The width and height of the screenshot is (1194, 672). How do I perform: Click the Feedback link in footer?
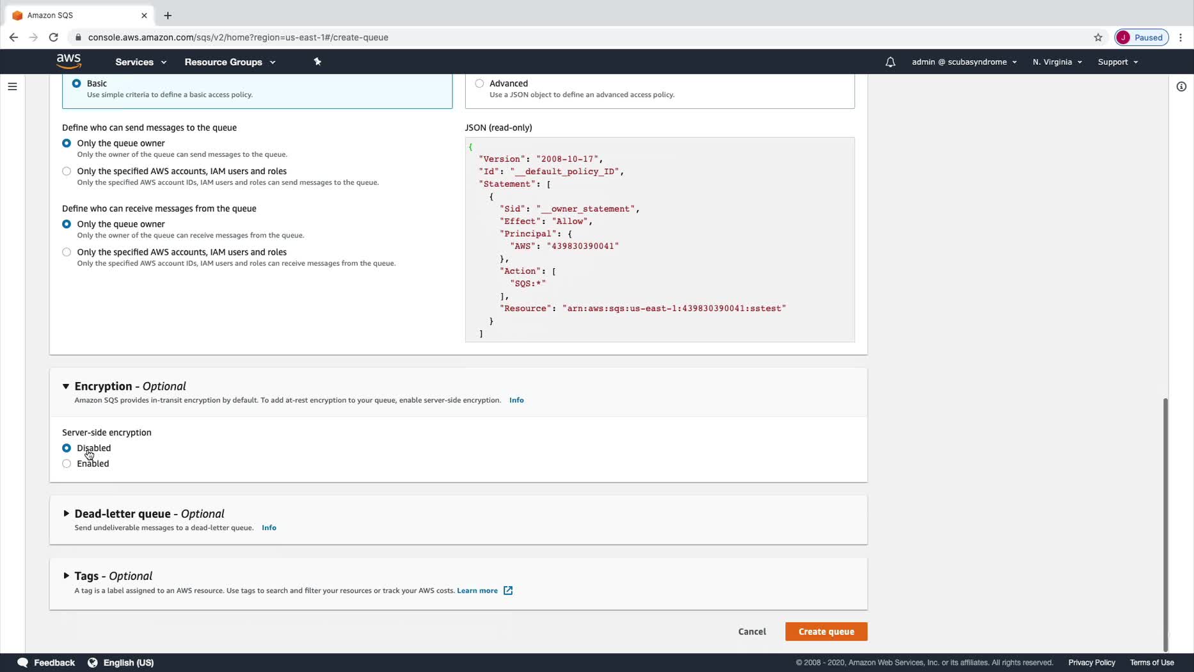[x=54, y=662]
